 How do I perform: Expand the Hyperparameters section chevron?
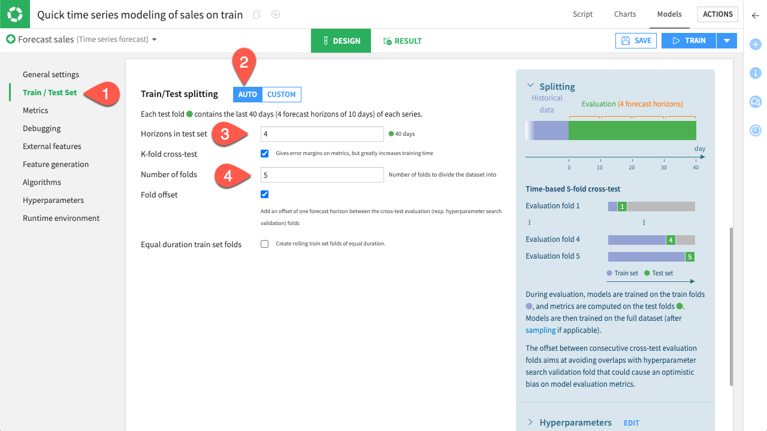pyautogui.click(x=530, y=422)
